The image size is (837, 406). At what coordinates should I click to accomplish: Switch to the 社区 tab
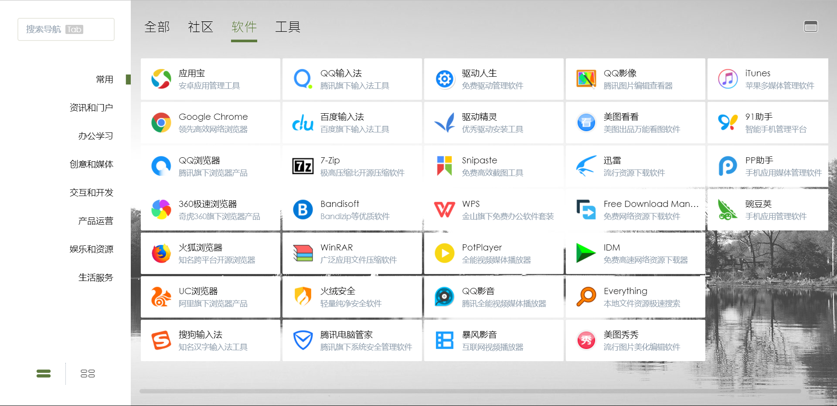pos(201,27)
